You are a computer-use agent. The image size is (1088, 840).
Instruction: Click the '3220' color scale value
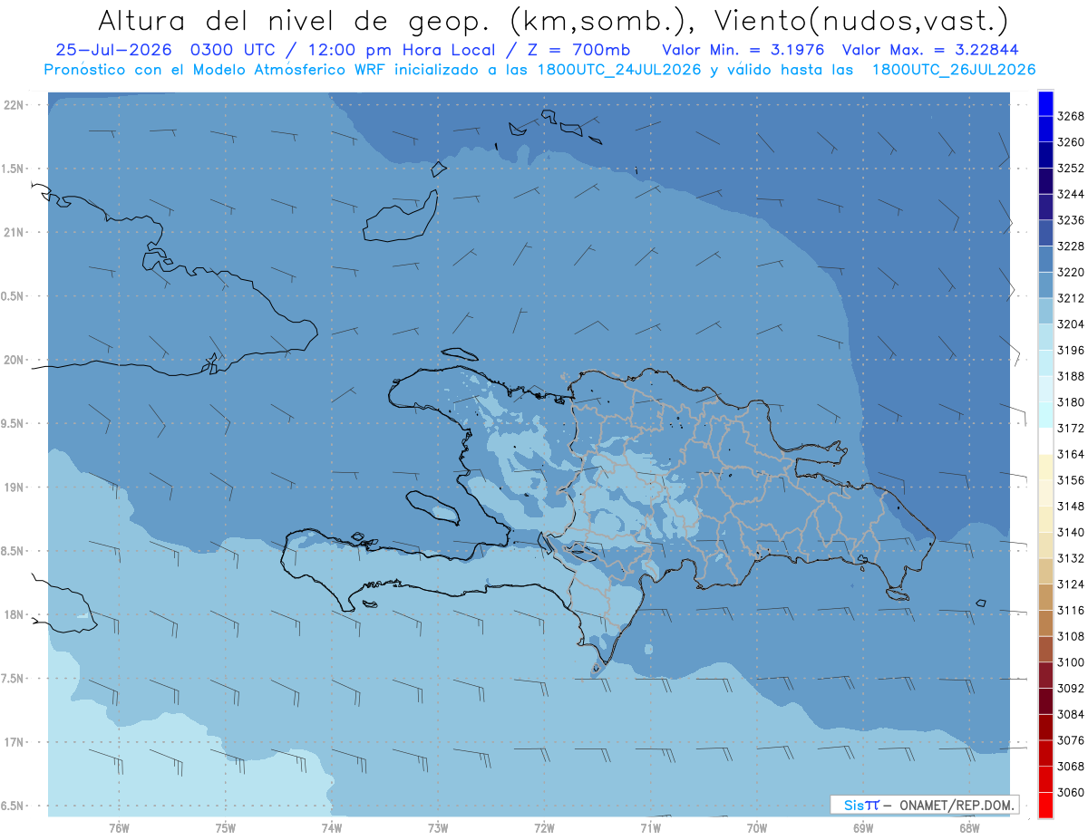(1071, 272)
